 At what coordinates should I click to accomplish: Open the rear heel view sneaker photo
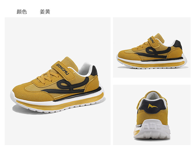point(152,115)
